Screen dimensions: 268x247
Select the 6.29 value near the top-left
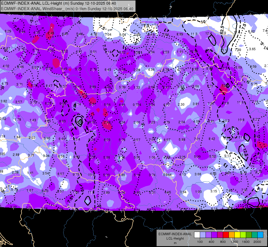click(8, 31)
